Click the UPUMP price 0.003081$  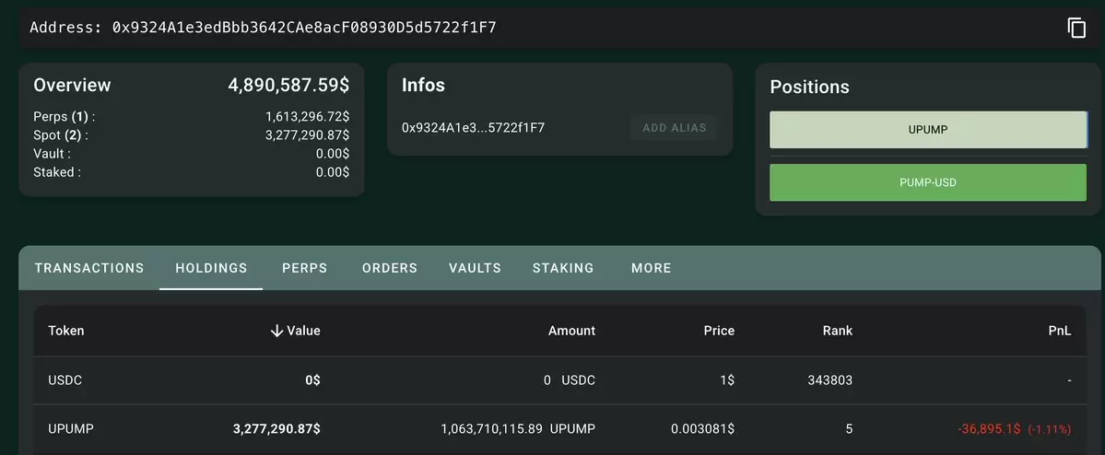(702, 428)
